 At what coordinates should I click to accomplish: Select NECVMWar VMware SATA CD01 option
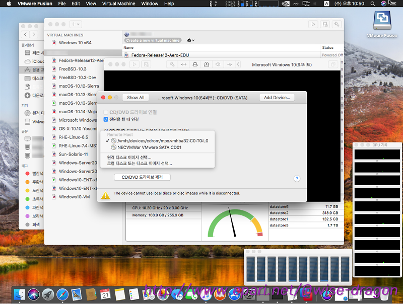(157, 147)
